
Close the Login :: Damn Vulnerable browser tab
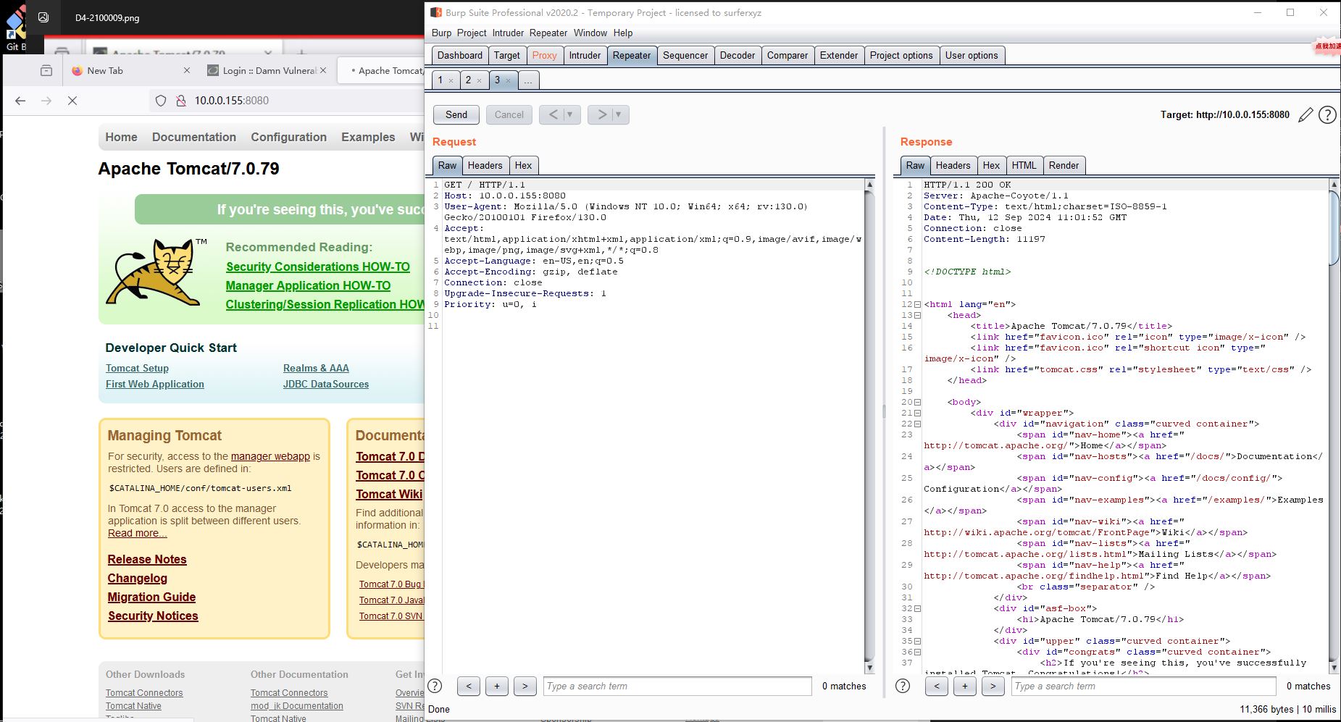[323, 70]
